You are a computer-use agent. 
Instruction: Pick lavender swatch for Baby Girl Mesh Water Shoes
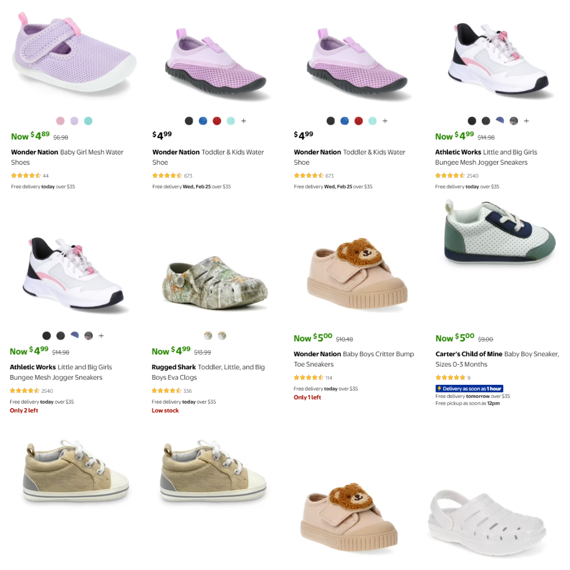[75, 121]
